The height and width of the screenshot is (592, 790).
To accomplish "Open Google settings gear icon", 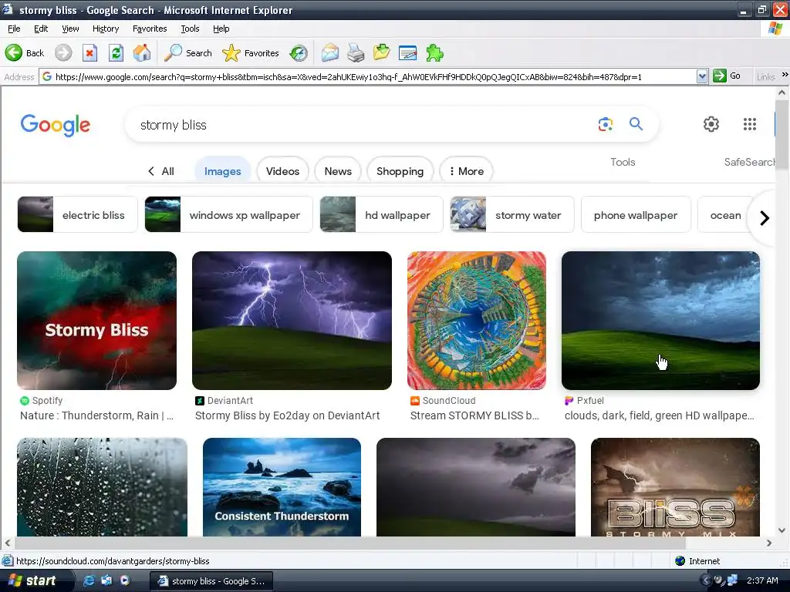I will tap(711, 124).
